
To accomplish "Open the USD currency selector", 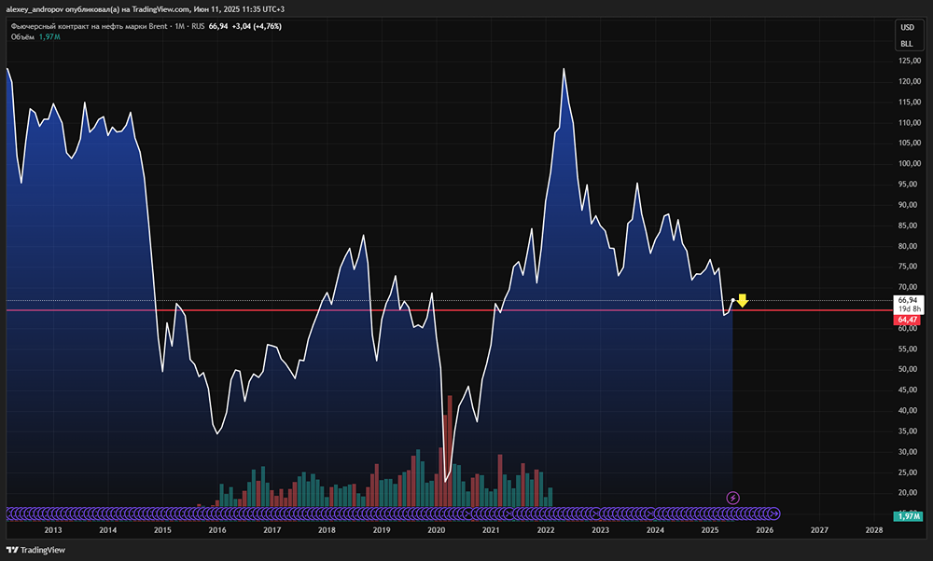I will click(x=907, y=27).
